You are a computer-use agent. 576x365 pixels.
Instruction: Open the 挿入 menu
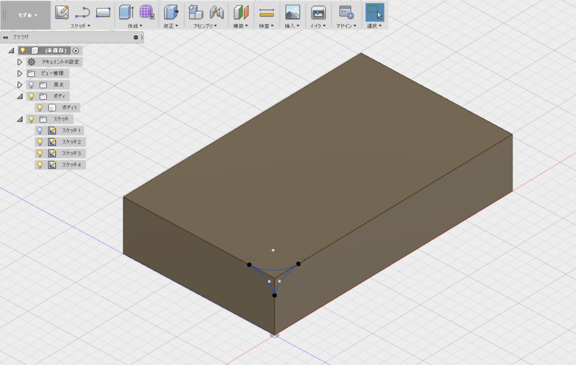click(x=292, y=26)
